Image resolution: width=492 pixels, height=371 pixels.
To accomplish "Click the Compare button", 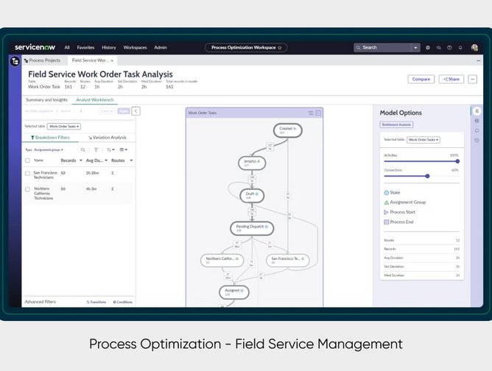I will click(421, 79).
